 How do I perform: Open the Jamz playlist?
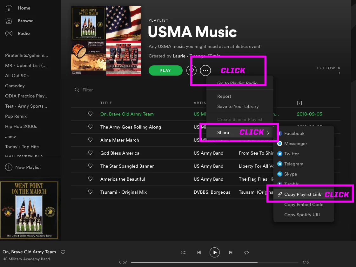point(10,137)
